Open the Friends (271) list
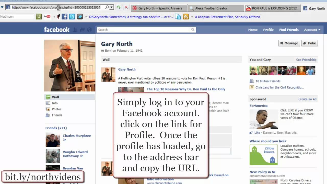 click(x=56, y=128)
